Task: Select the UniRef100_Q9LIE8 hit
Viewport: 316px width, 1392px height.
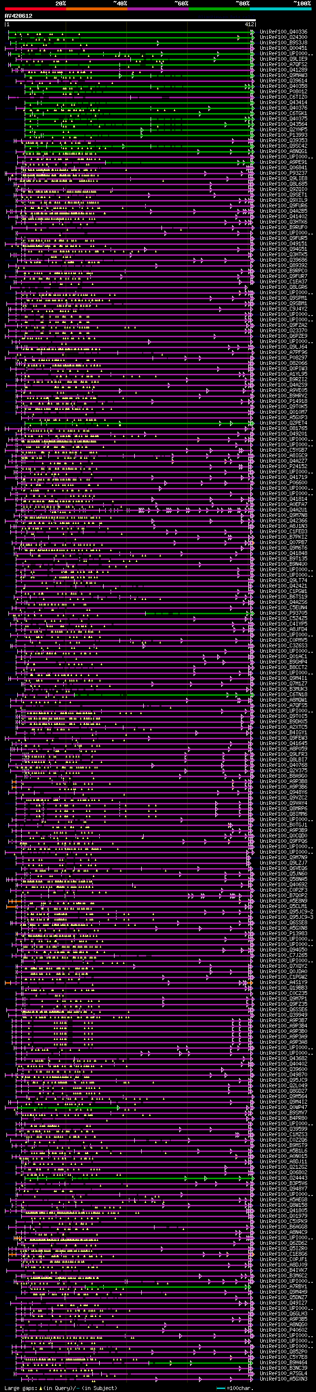Action: pyautogui.click(x=283, y=178)
